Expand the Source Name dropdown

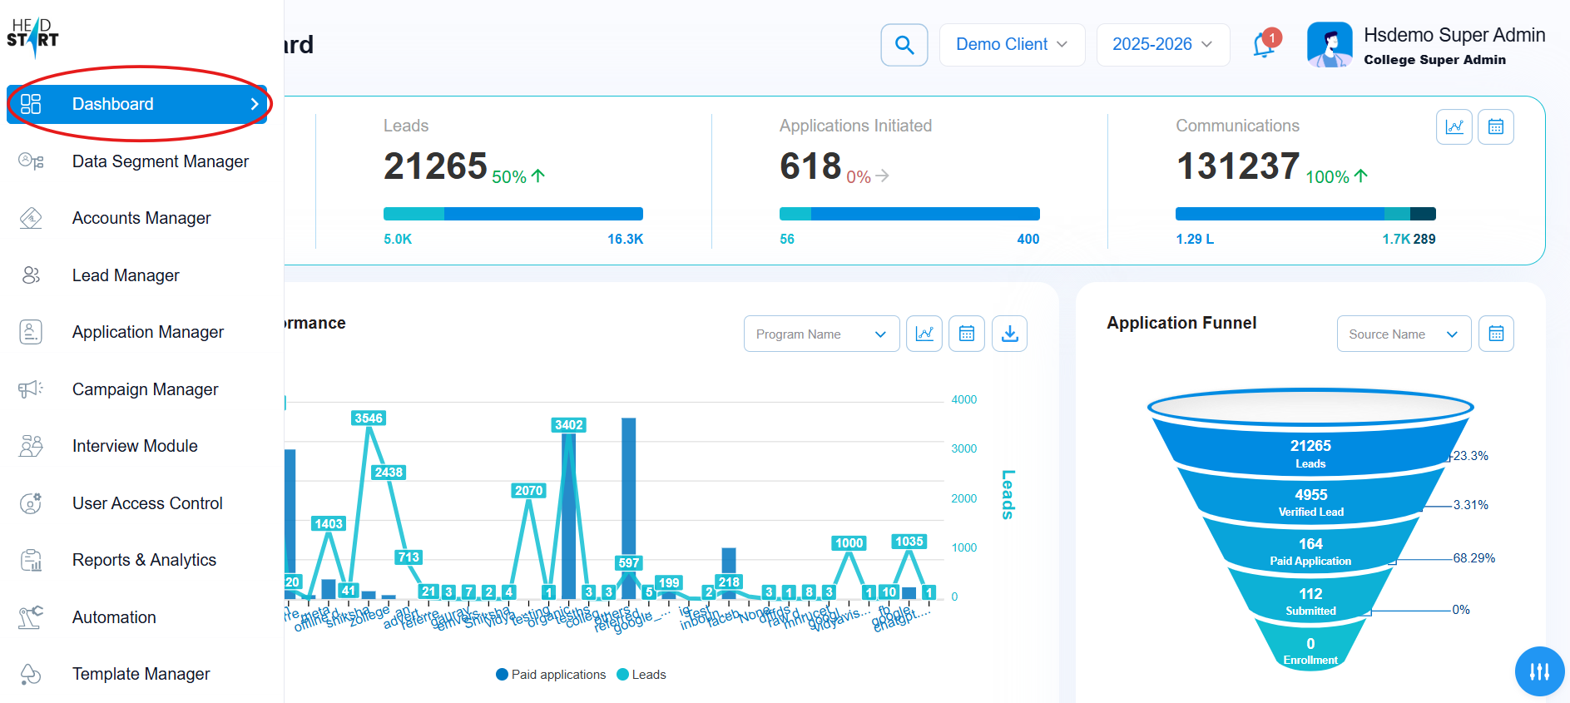coord(1403,334)
